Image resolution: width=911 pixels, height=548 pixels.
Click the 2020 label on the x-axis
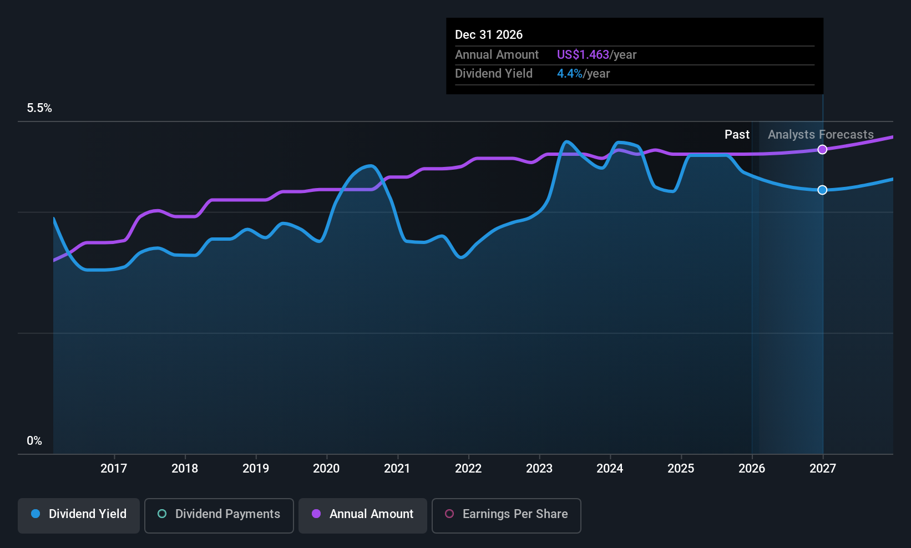[326, 469]
